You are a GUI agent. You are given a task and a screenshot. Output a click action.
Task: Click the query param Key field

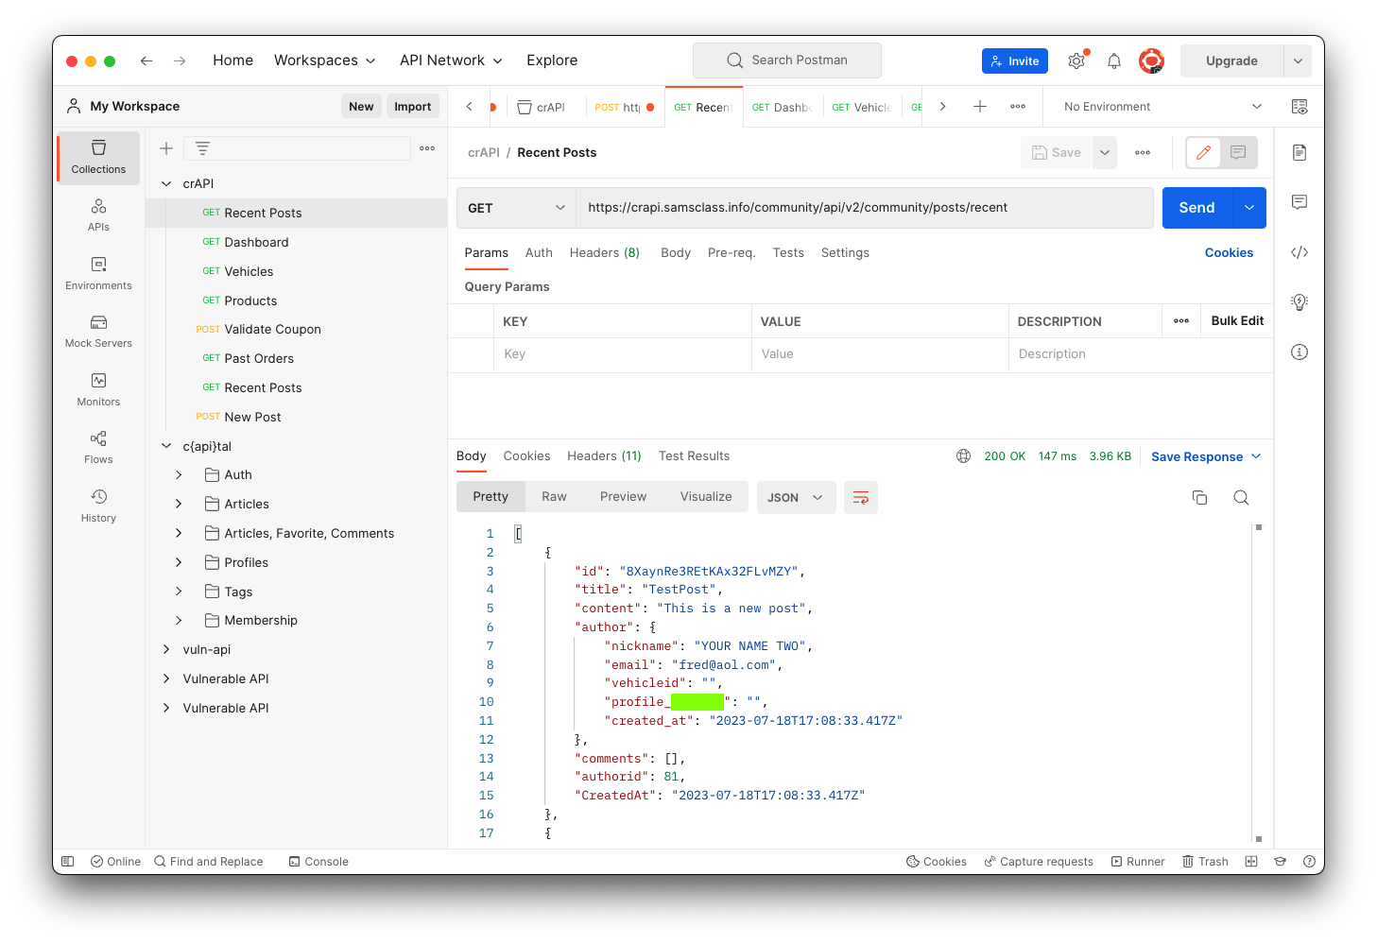[622, 354]
